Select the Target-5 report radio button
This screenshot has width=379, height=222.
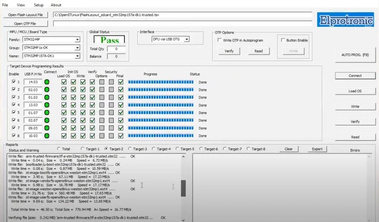(x=178, y=149)
